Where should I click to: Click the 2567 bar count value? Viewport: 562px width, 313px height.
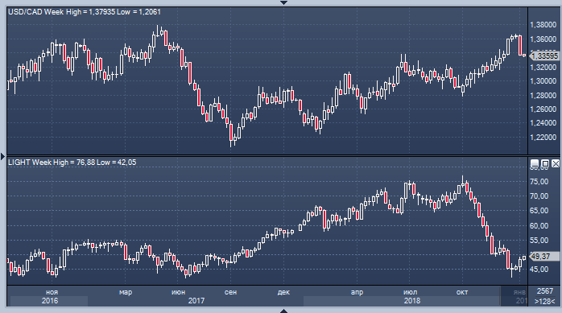tap(545, 291)
